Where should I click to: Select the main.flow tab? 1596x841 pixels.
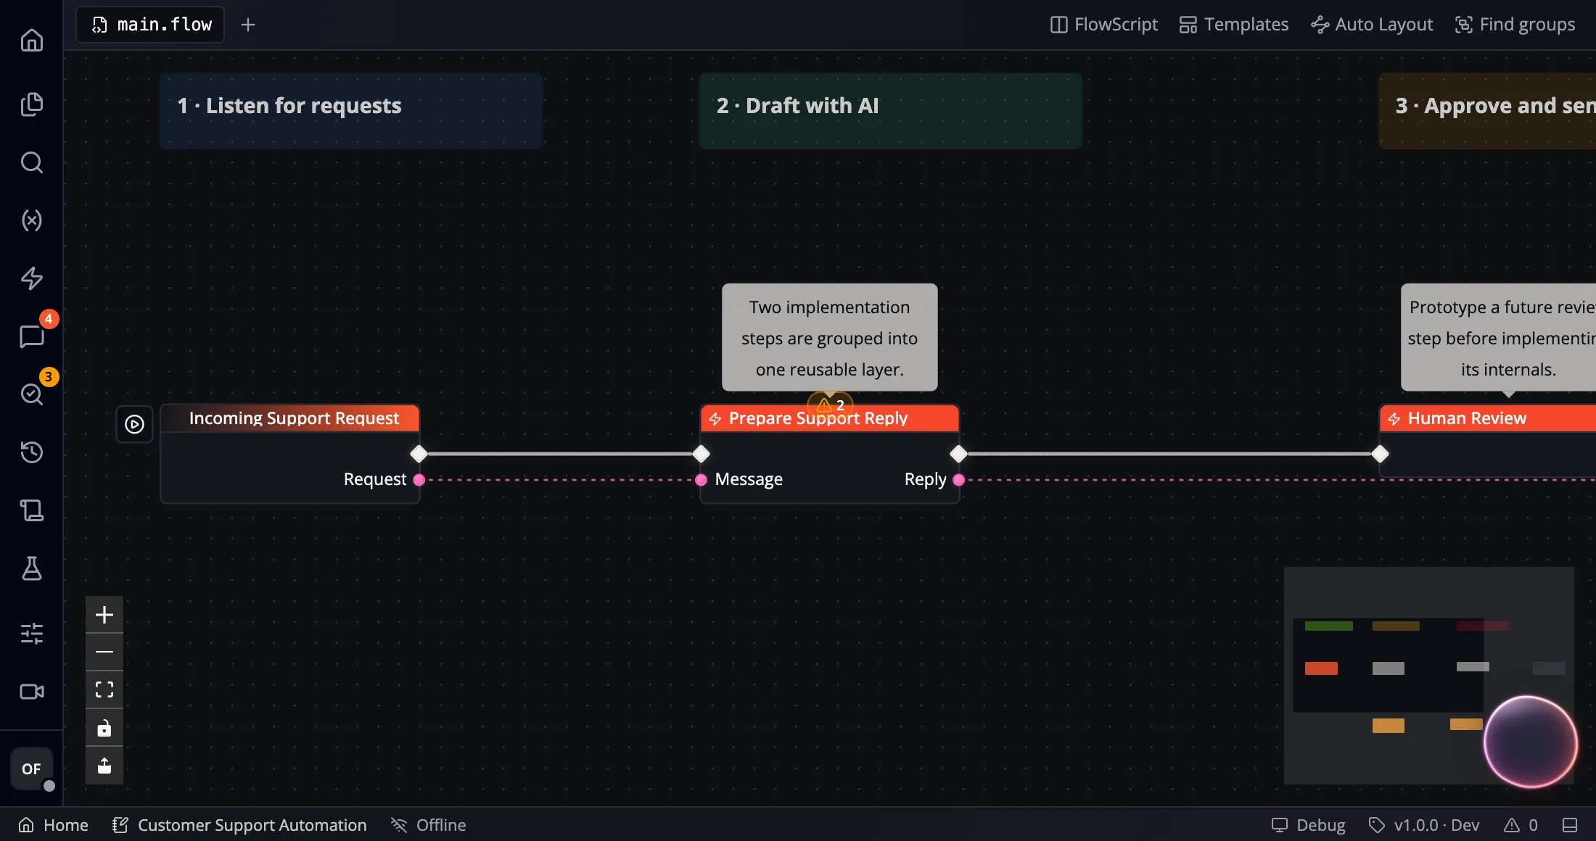[x=151, y=25]
